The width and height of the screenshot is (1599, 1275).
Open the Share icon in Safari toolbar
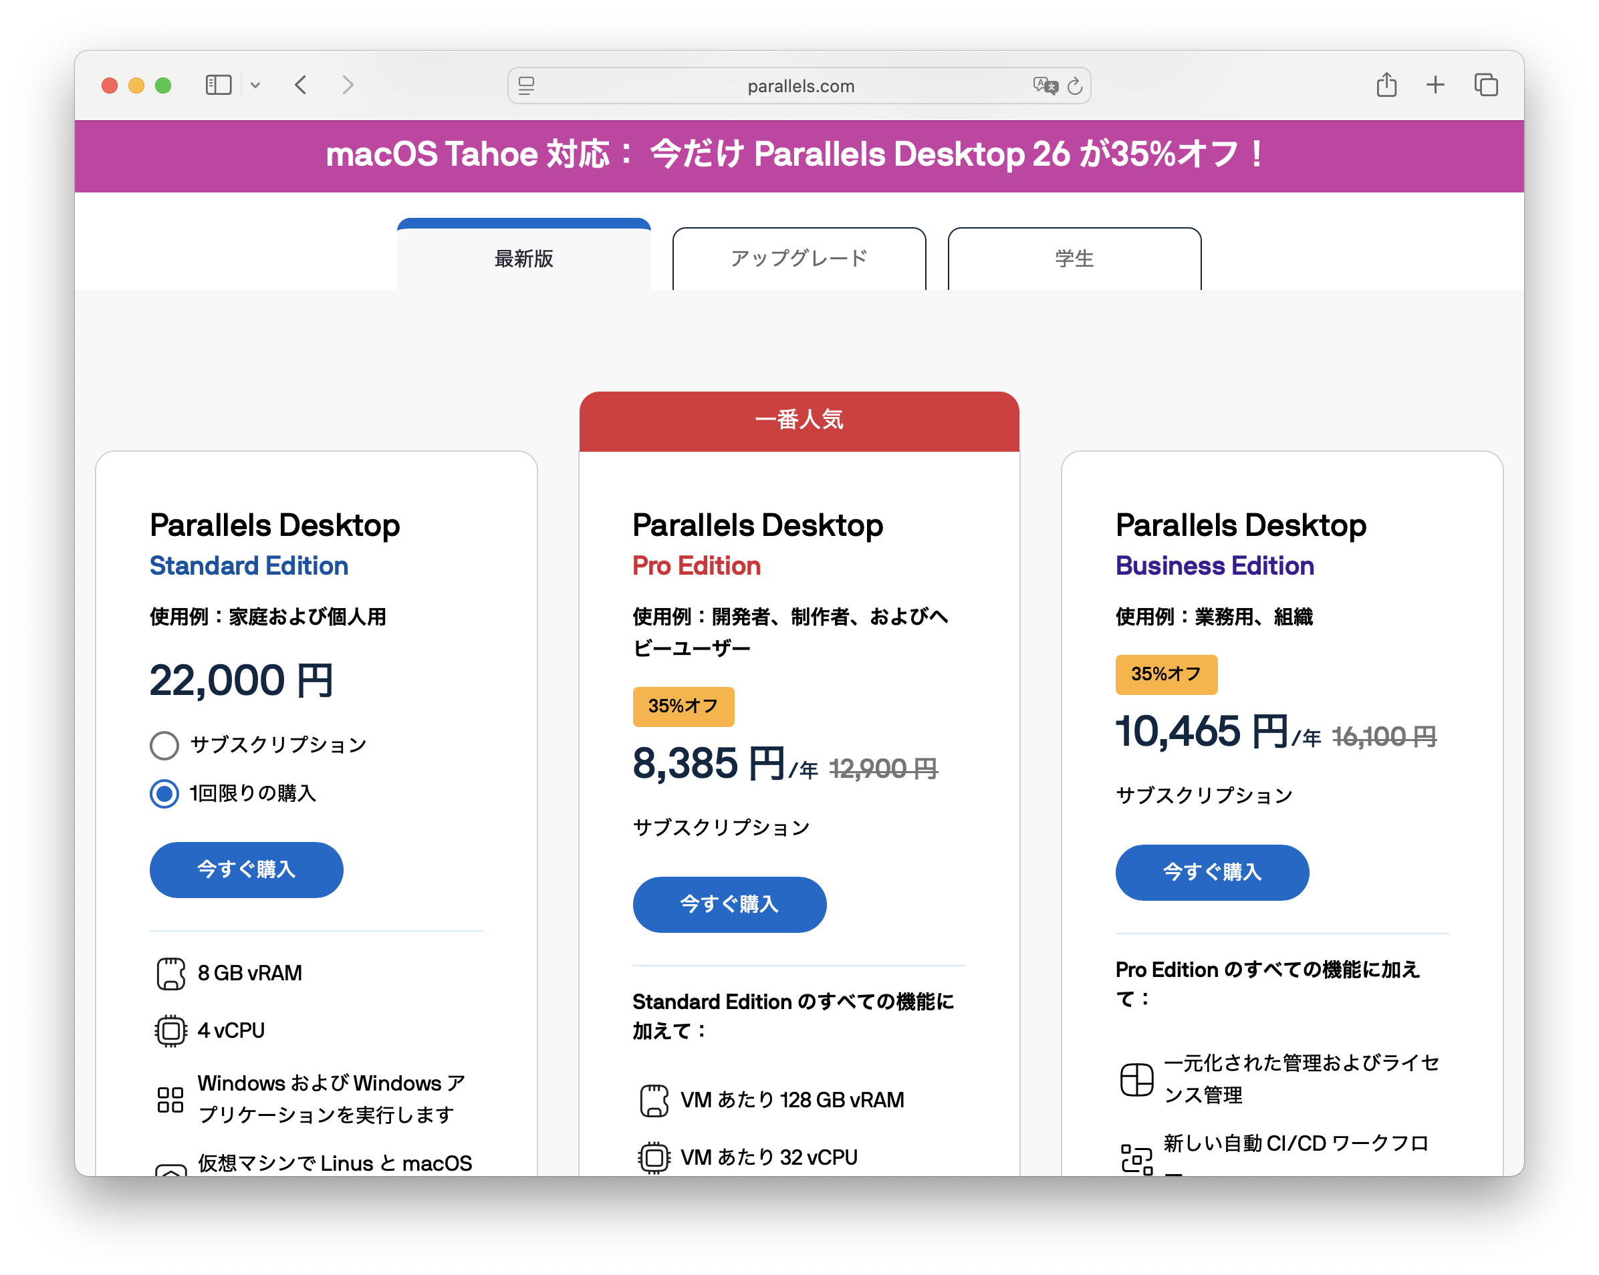click(1386, 84)
